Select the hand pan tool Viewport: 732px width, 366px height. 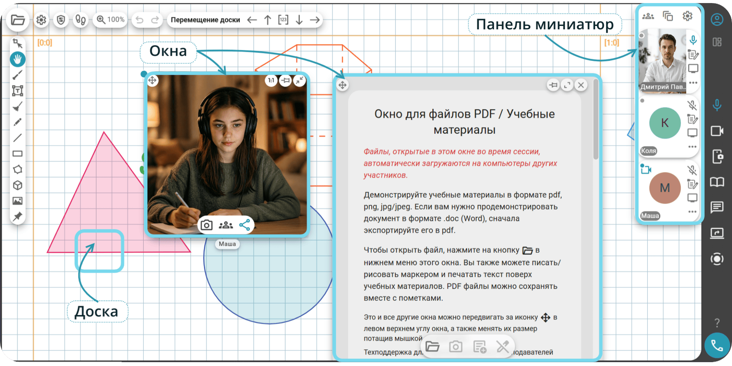18,59
